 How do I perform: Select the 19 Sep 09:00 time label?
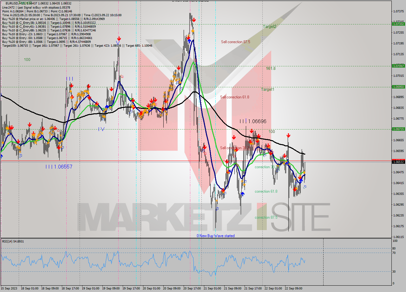click(x=111, y=288)
